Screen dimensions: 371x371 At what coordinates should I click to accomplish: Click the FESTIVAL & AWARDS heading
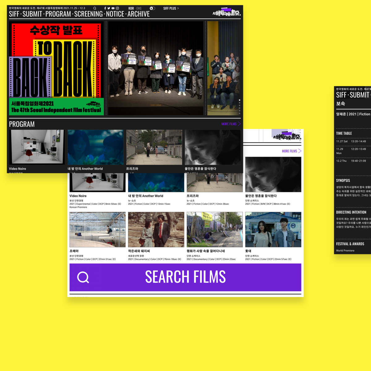pyautogui.click(x=350, y=244)
